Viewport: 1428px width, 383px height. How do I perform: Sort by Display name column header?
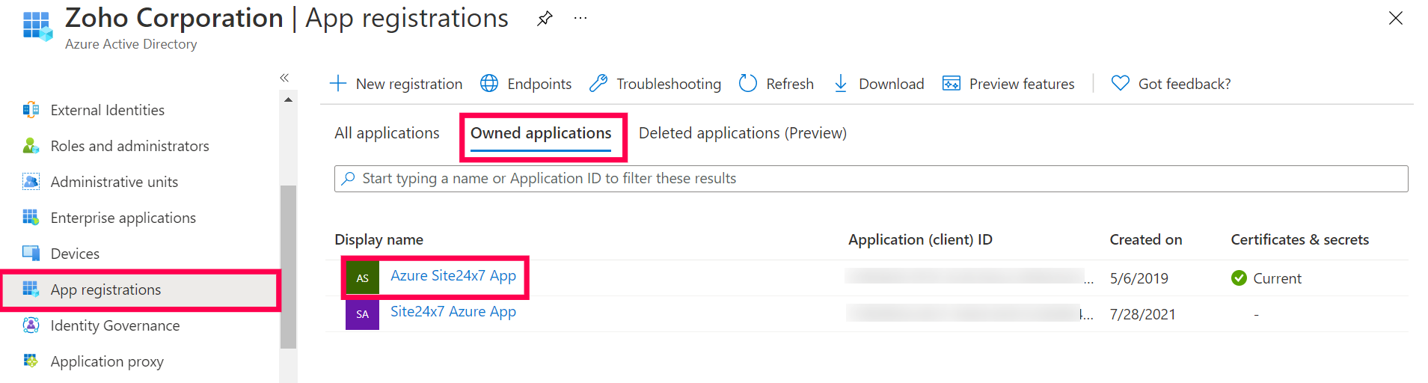[379, 239]
